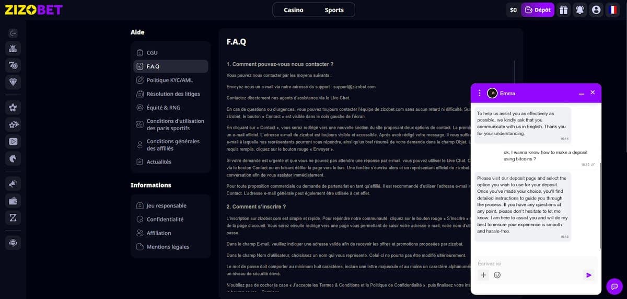Open the Jeu responsable link
This screenshot has height=299, width=627.
[x=166, y=205]
